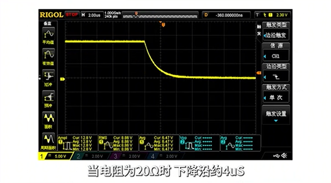Image resolution: width=331 pixels, height=183 pixels.
Task: Click the RIGOL logo
Action: 51,15
